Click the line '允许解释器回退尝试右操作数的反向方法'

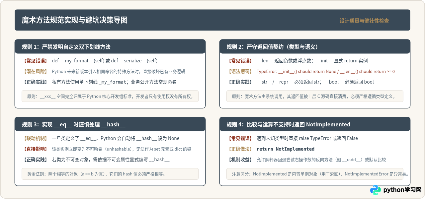321,160
